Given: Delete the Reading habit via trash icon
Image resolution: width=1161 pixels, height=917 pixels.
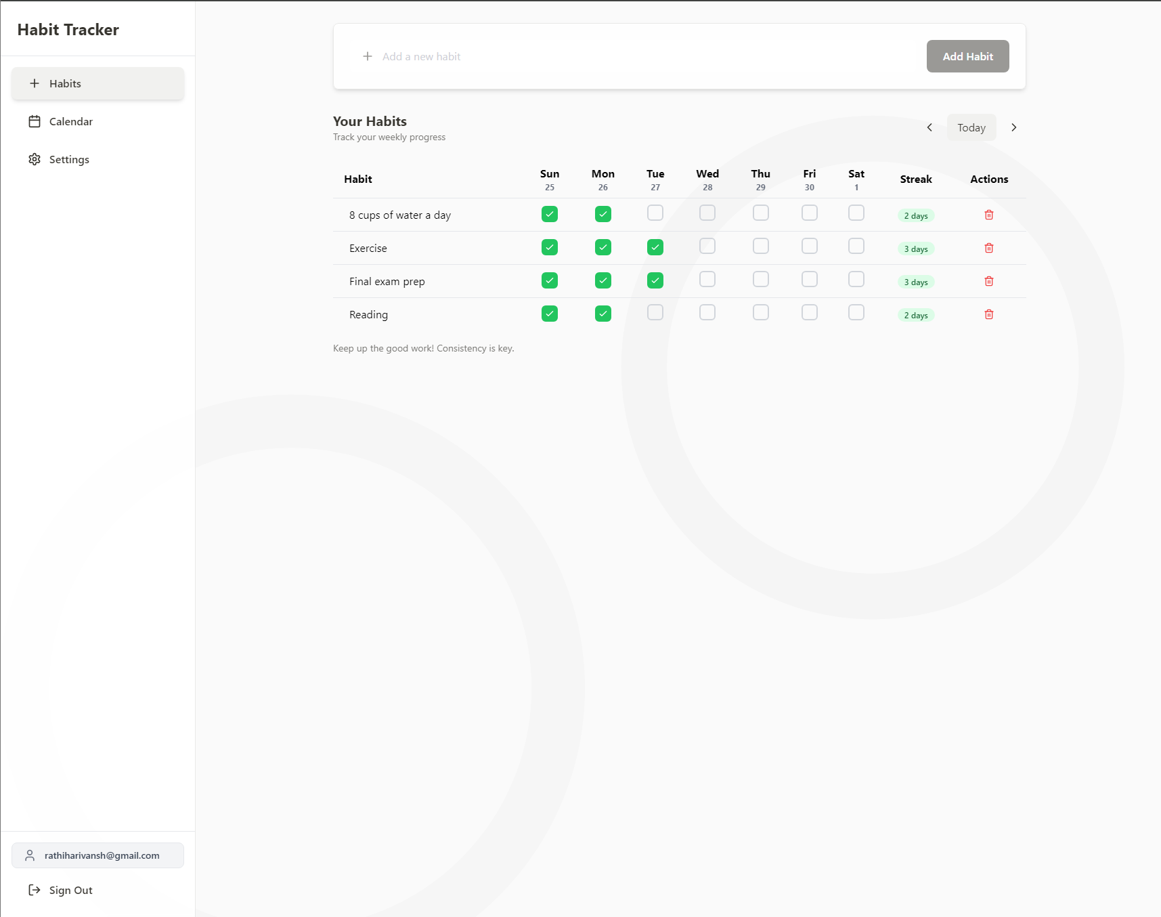Looking at the screenshot, I should click(988, 314).
